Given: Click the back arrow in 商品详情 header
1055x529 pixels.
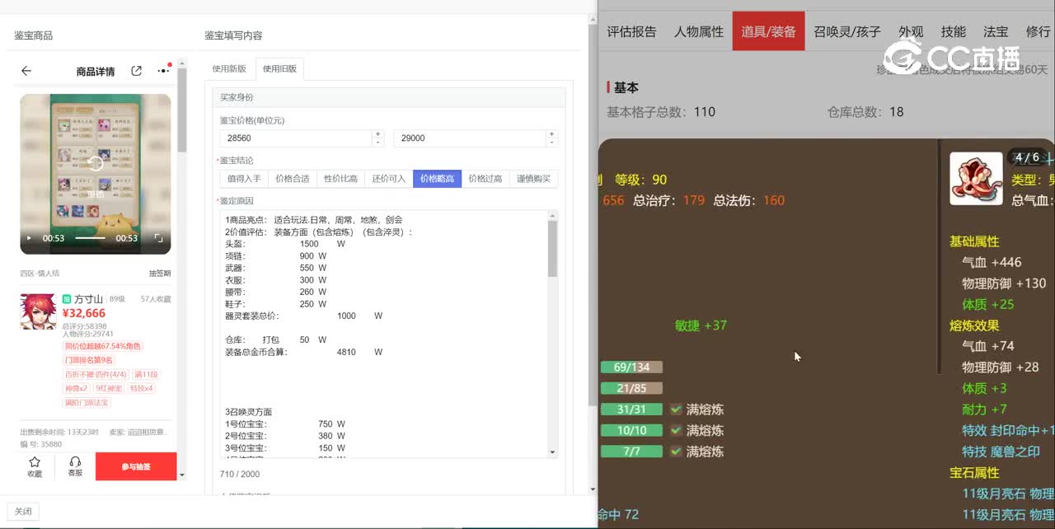Looking at the screenshot, I should (x=26, y=72).
